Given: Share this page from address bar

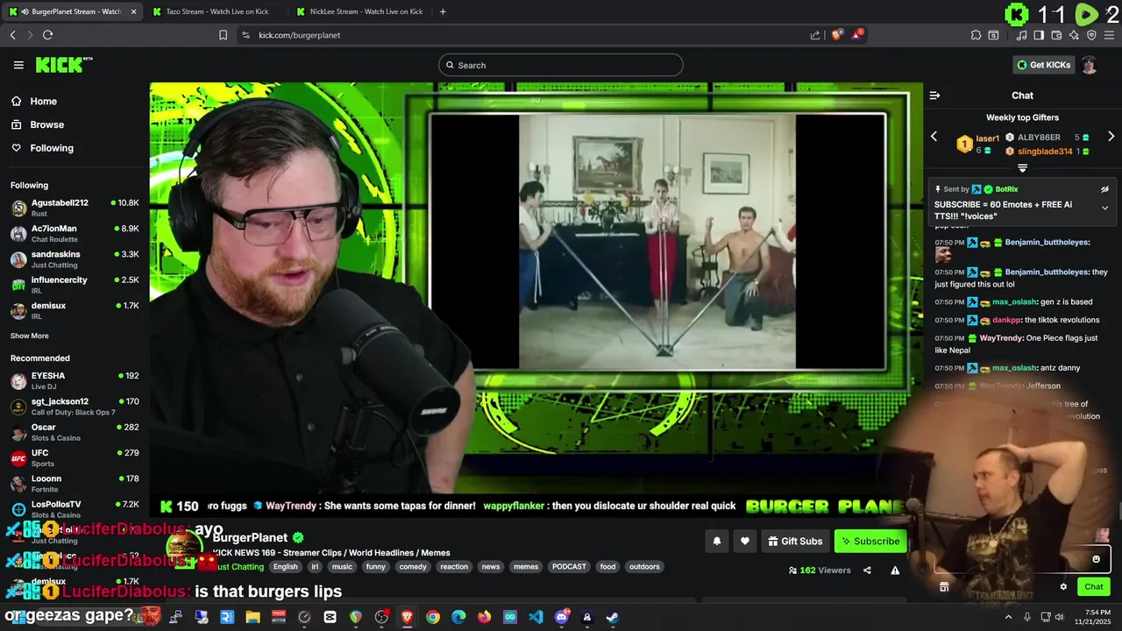Looking at the screenshot, I should click(815, 35).
